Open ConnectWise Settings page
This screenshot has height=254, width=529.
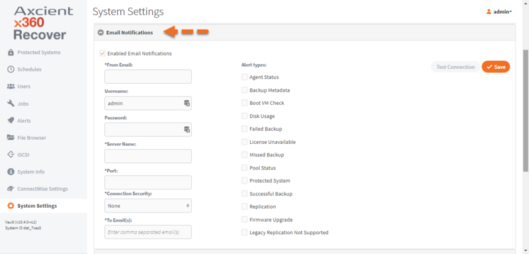(x=42, y=189)
